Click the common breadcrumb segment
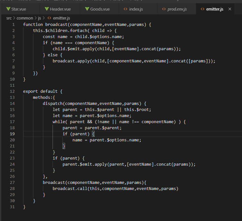This screenshot has height=221, width=242. (25, 18)
